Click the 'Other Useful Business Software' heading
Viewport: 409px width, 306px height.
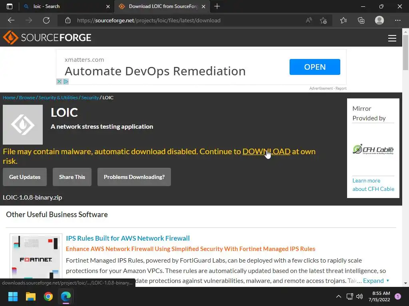[57, 214]
